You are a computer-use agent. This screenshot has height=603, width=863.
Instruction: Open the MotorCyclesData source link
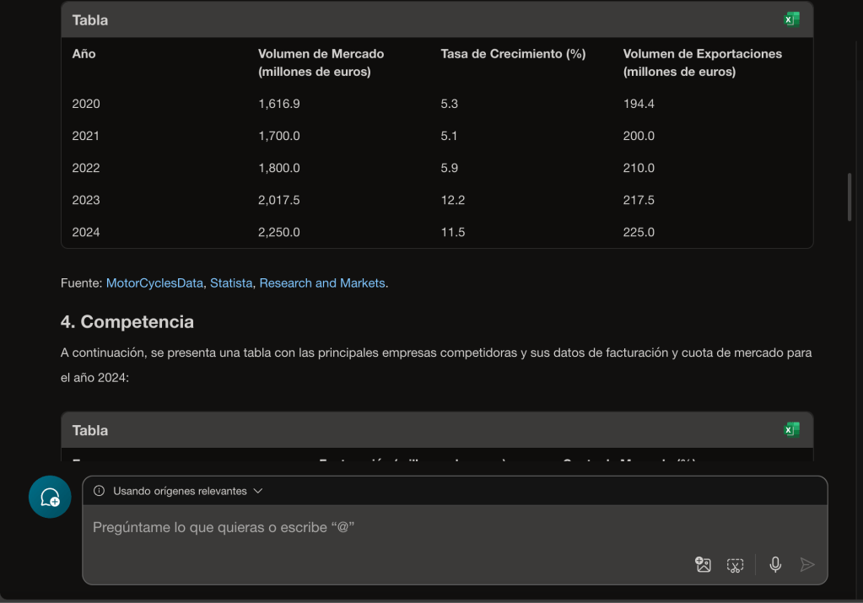click(154, 283)
